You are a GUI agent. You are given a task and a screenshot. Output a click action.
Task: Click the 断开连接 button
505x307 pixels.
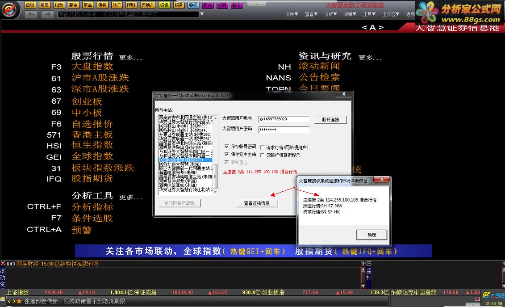[330, 119]
